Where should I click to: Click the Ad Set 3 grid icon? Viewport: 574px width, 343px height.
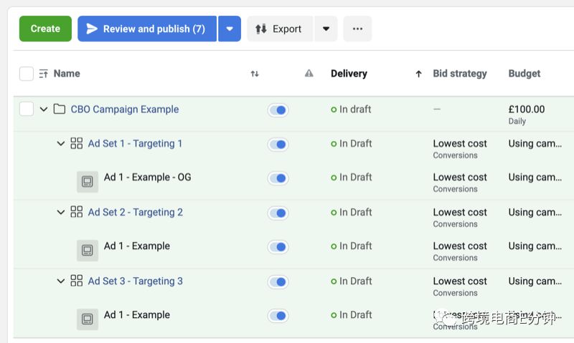(77, 281)
